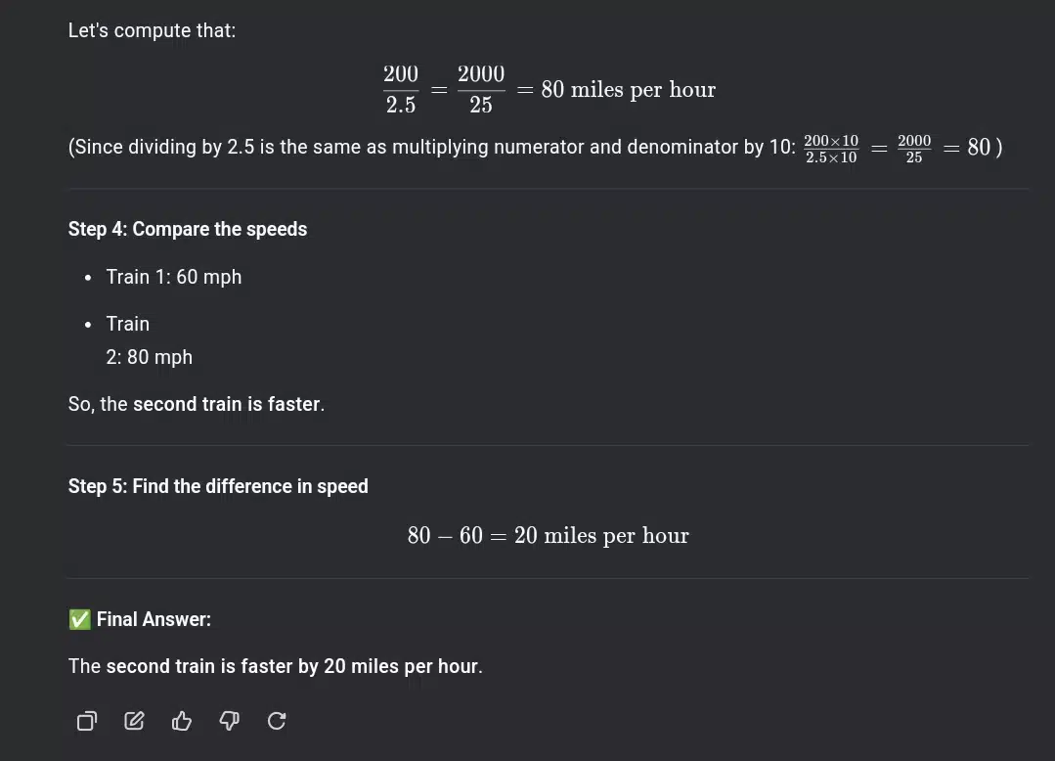Viewport: 1055px width, 761px height.
Task: Click the 'Train 1: 60 mph' bullet
Action: click(x=174, y=277)
